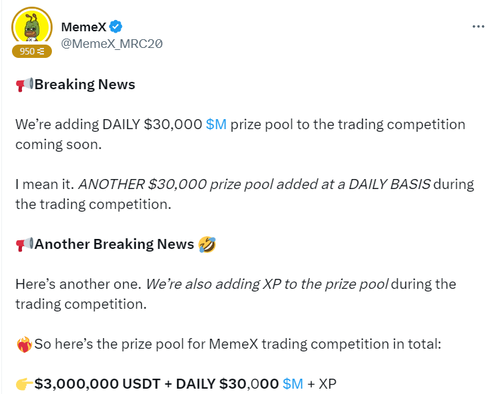This screenshot has height=394, width=492.
Task: Click the blue verified checkmark badge
Action: pos(115,27)
